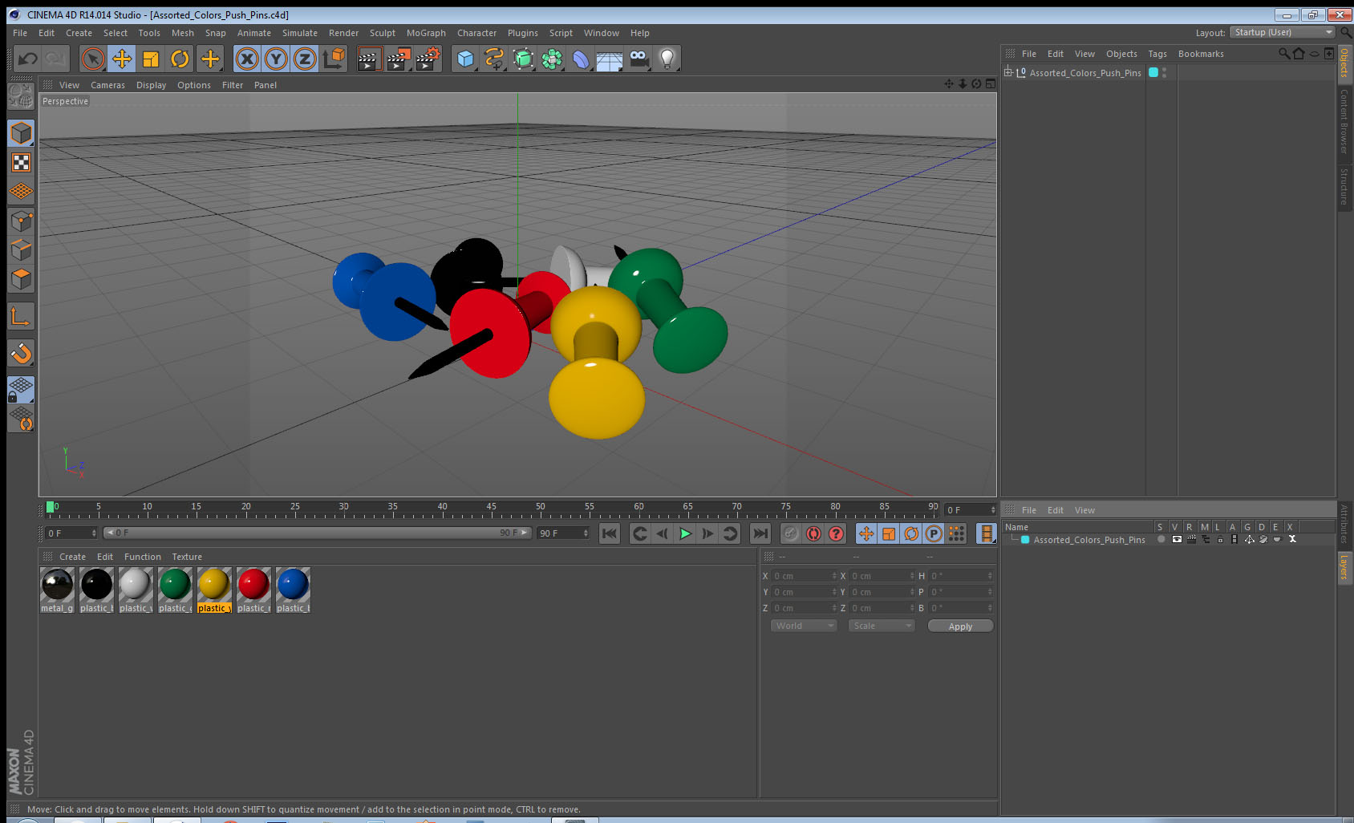Toggle layer view eye for Assorted_Colors_Push_Pins
This screenshot has width=1354, height=823.
1177,539
